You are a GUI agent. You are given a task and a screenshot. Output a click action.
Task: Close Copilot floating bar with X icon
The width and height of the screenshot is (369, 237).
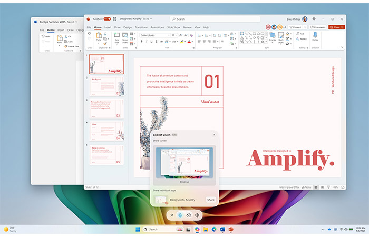pos(172,215)
